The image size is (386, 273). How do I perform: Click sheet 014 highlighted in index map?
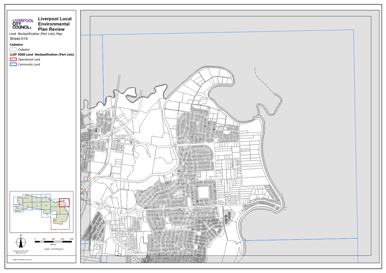click(x=64, y=203)
